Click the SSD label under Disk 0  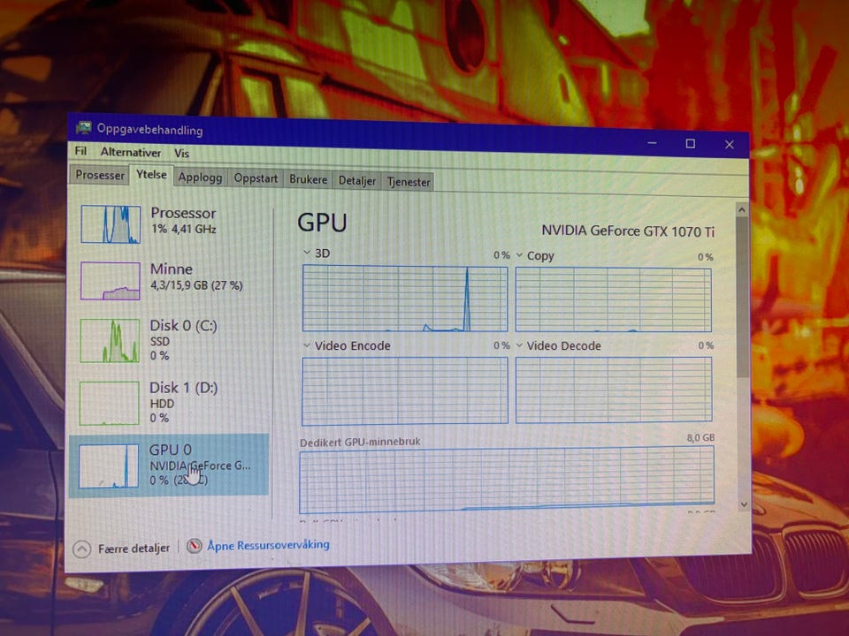coord(160,341)
